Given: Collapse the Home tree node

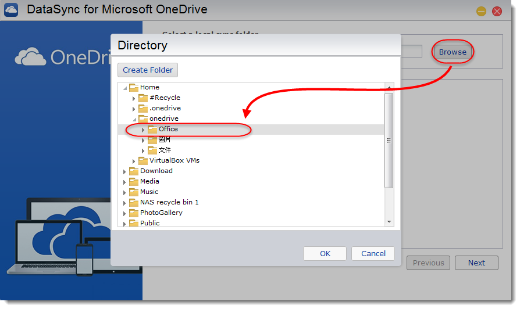Looking at the screenshot, I should (125, 88).
